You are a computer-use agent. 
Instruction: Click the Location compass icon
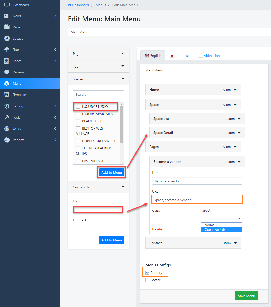point(7,38)
